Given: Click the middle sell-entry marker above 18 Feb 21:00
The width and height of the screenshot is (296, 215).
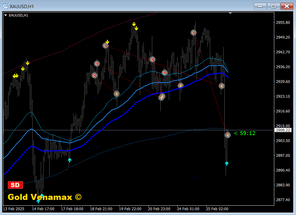Looking at the screenshot, I should pyautogui.click(x=97, y=64).
